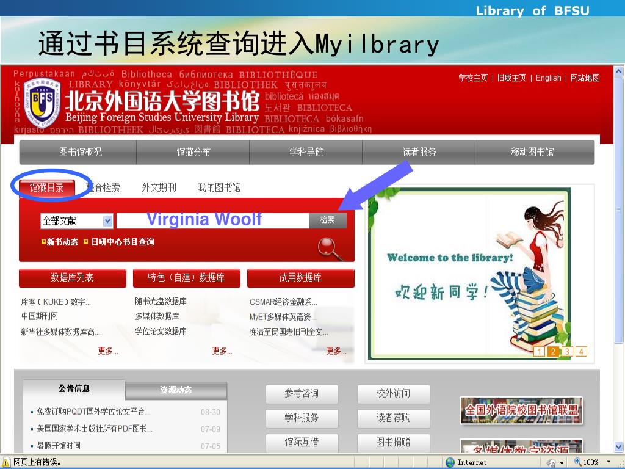Image resolution: width=625 pixels, height=469 pixels.
Task: Switch to the 外文期刊 tab
Action: (159, 187)
